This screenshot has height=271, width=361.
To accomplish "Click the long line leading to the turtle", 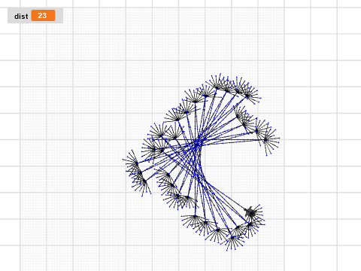I will [226, 196].
